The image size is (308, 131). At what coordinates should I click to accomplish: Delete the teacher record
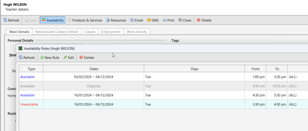pos(204,20)
